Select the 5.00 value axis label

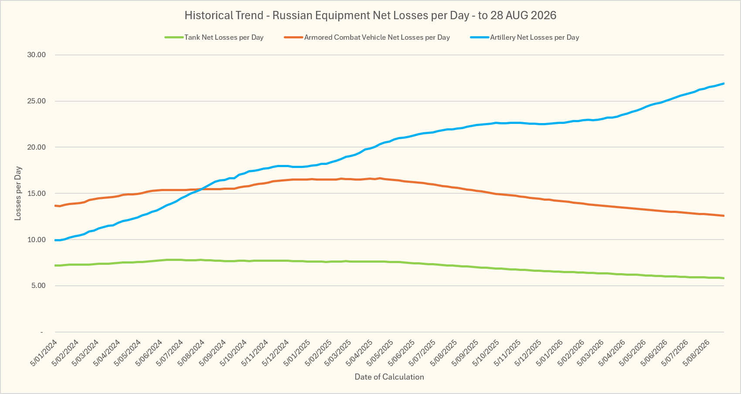(38, 286)
